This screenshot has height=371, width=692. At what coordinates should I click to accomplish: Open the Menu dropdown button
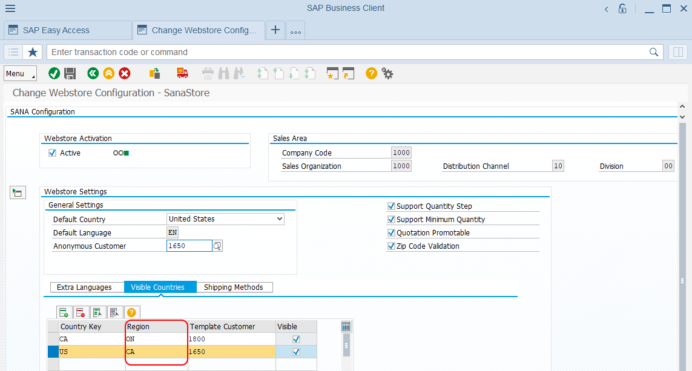pos(21,74)
